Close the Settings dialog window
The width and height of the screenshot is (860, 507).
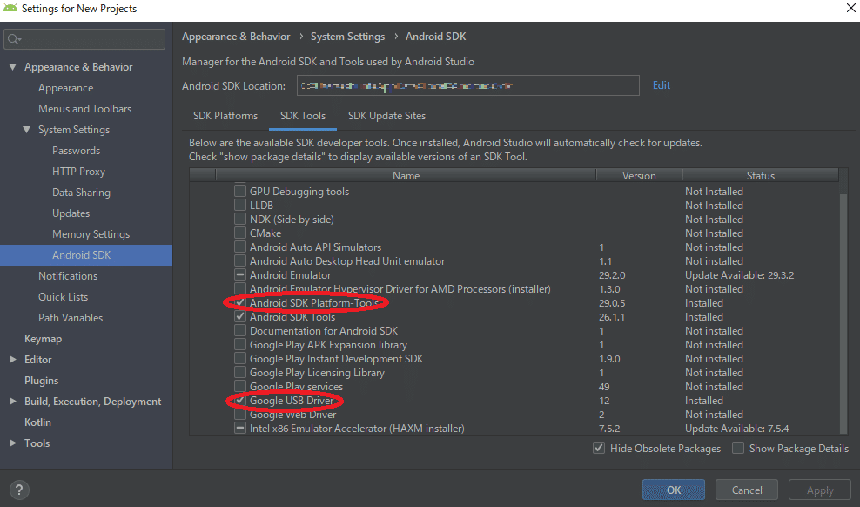coord(850,9)
